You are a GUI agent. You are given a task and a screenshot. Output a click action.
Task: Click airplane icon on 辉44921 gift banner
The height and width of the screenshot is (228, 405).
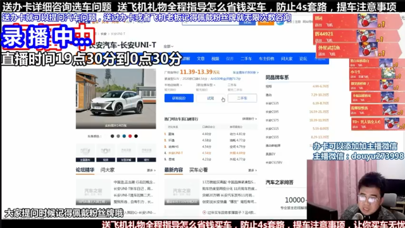click(x=366, y=35)
